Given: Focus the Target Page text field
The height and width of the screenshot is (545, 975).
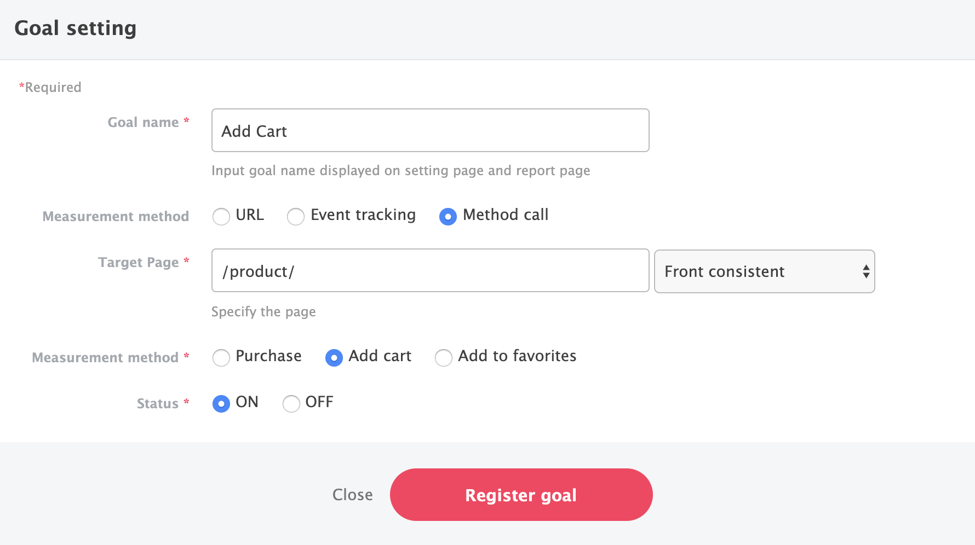Looking at the screenshot, I should tap(430, 271).
